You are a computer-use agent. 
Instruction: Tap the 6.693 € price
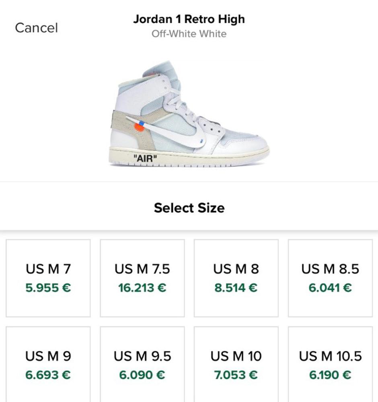48,375
